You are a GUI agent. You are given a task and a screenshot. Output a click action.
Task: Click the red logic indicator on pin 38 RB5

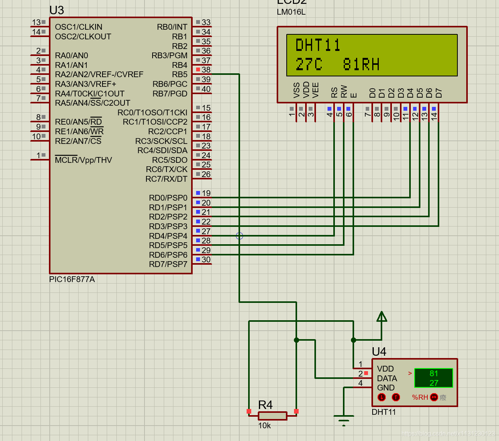(198, 69)
